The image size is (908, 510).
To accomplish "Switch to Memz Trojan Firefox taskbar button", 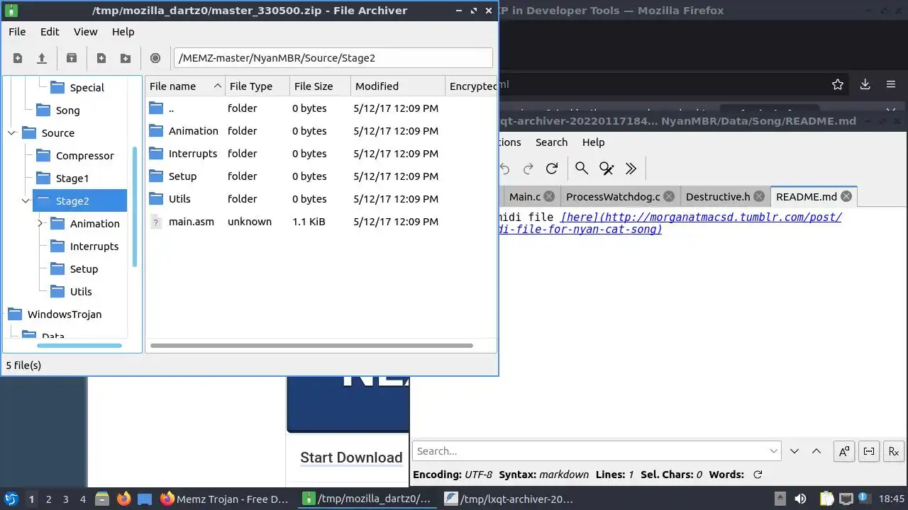I will (x=225, y=499).
